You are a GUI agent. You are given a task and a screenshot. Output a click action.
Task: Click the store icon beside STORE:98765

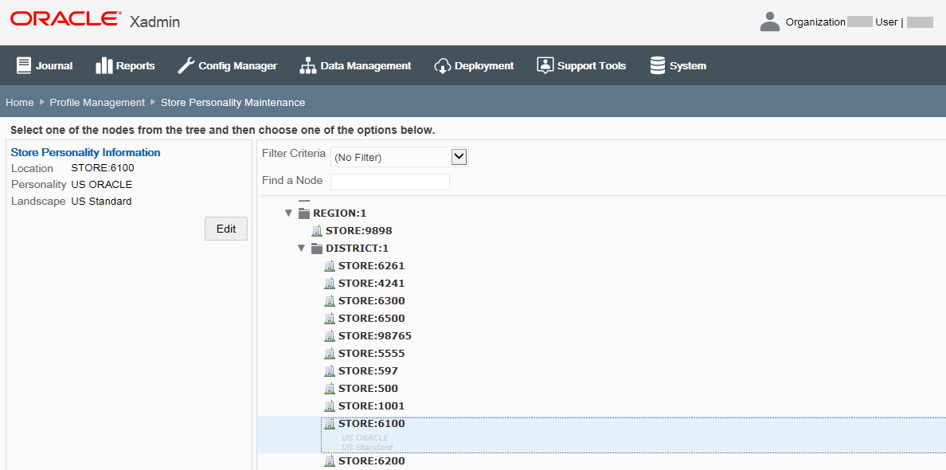[x=330, y=335]
